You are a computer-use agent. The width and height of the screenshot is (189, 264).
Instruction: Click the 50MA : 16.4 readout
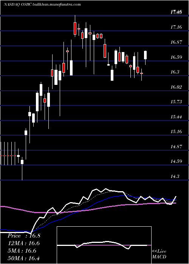tap(23, 258)
